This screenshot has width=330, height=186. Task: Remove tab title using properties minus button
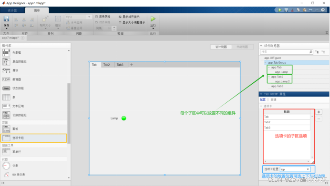coord(319,119)
